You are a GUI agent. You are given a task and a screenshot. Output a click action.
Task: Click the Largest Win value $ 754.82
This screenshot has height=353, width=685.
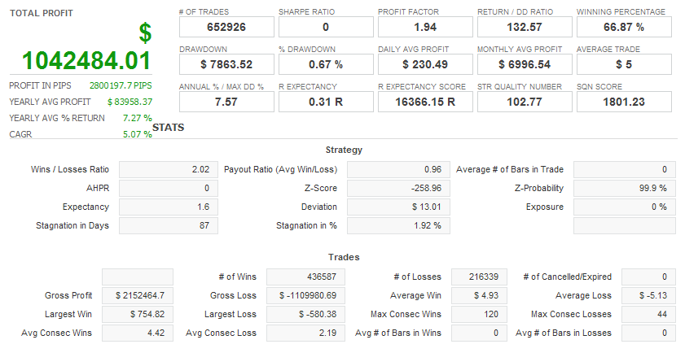(138, 314)
